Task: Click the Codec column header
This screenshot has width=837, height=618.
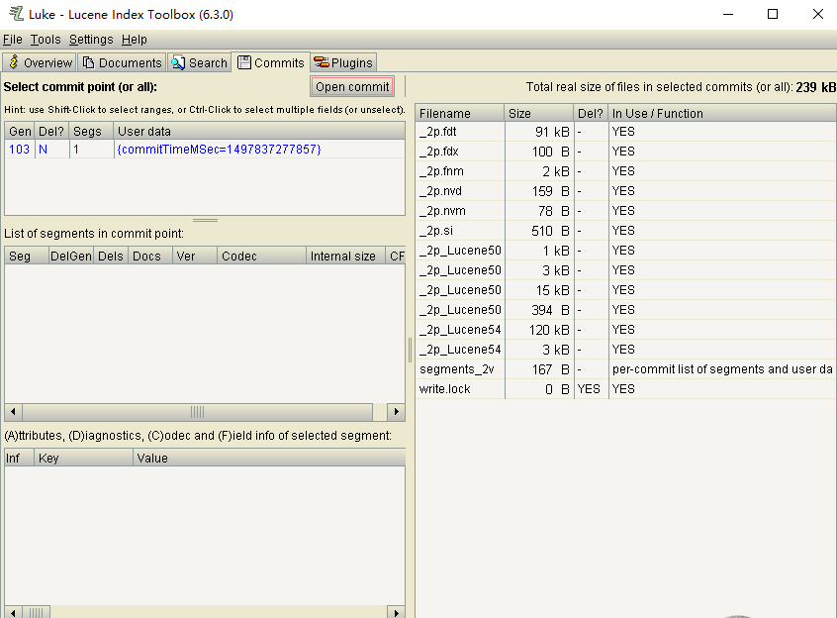Action: [261, 257]
